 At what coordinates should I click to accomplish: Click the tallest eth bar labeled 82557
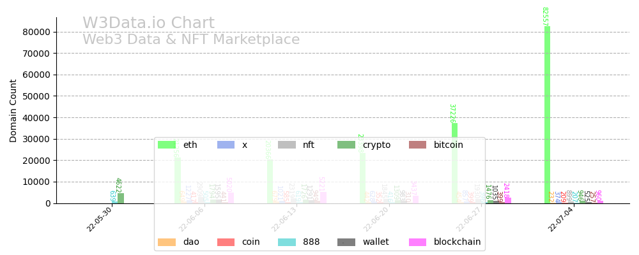point(547,115)
